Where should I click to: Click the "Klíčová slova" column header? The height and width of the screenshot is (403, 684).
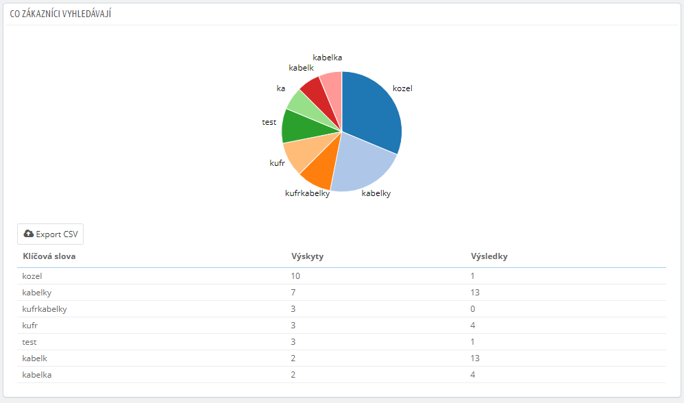point(49,256)
